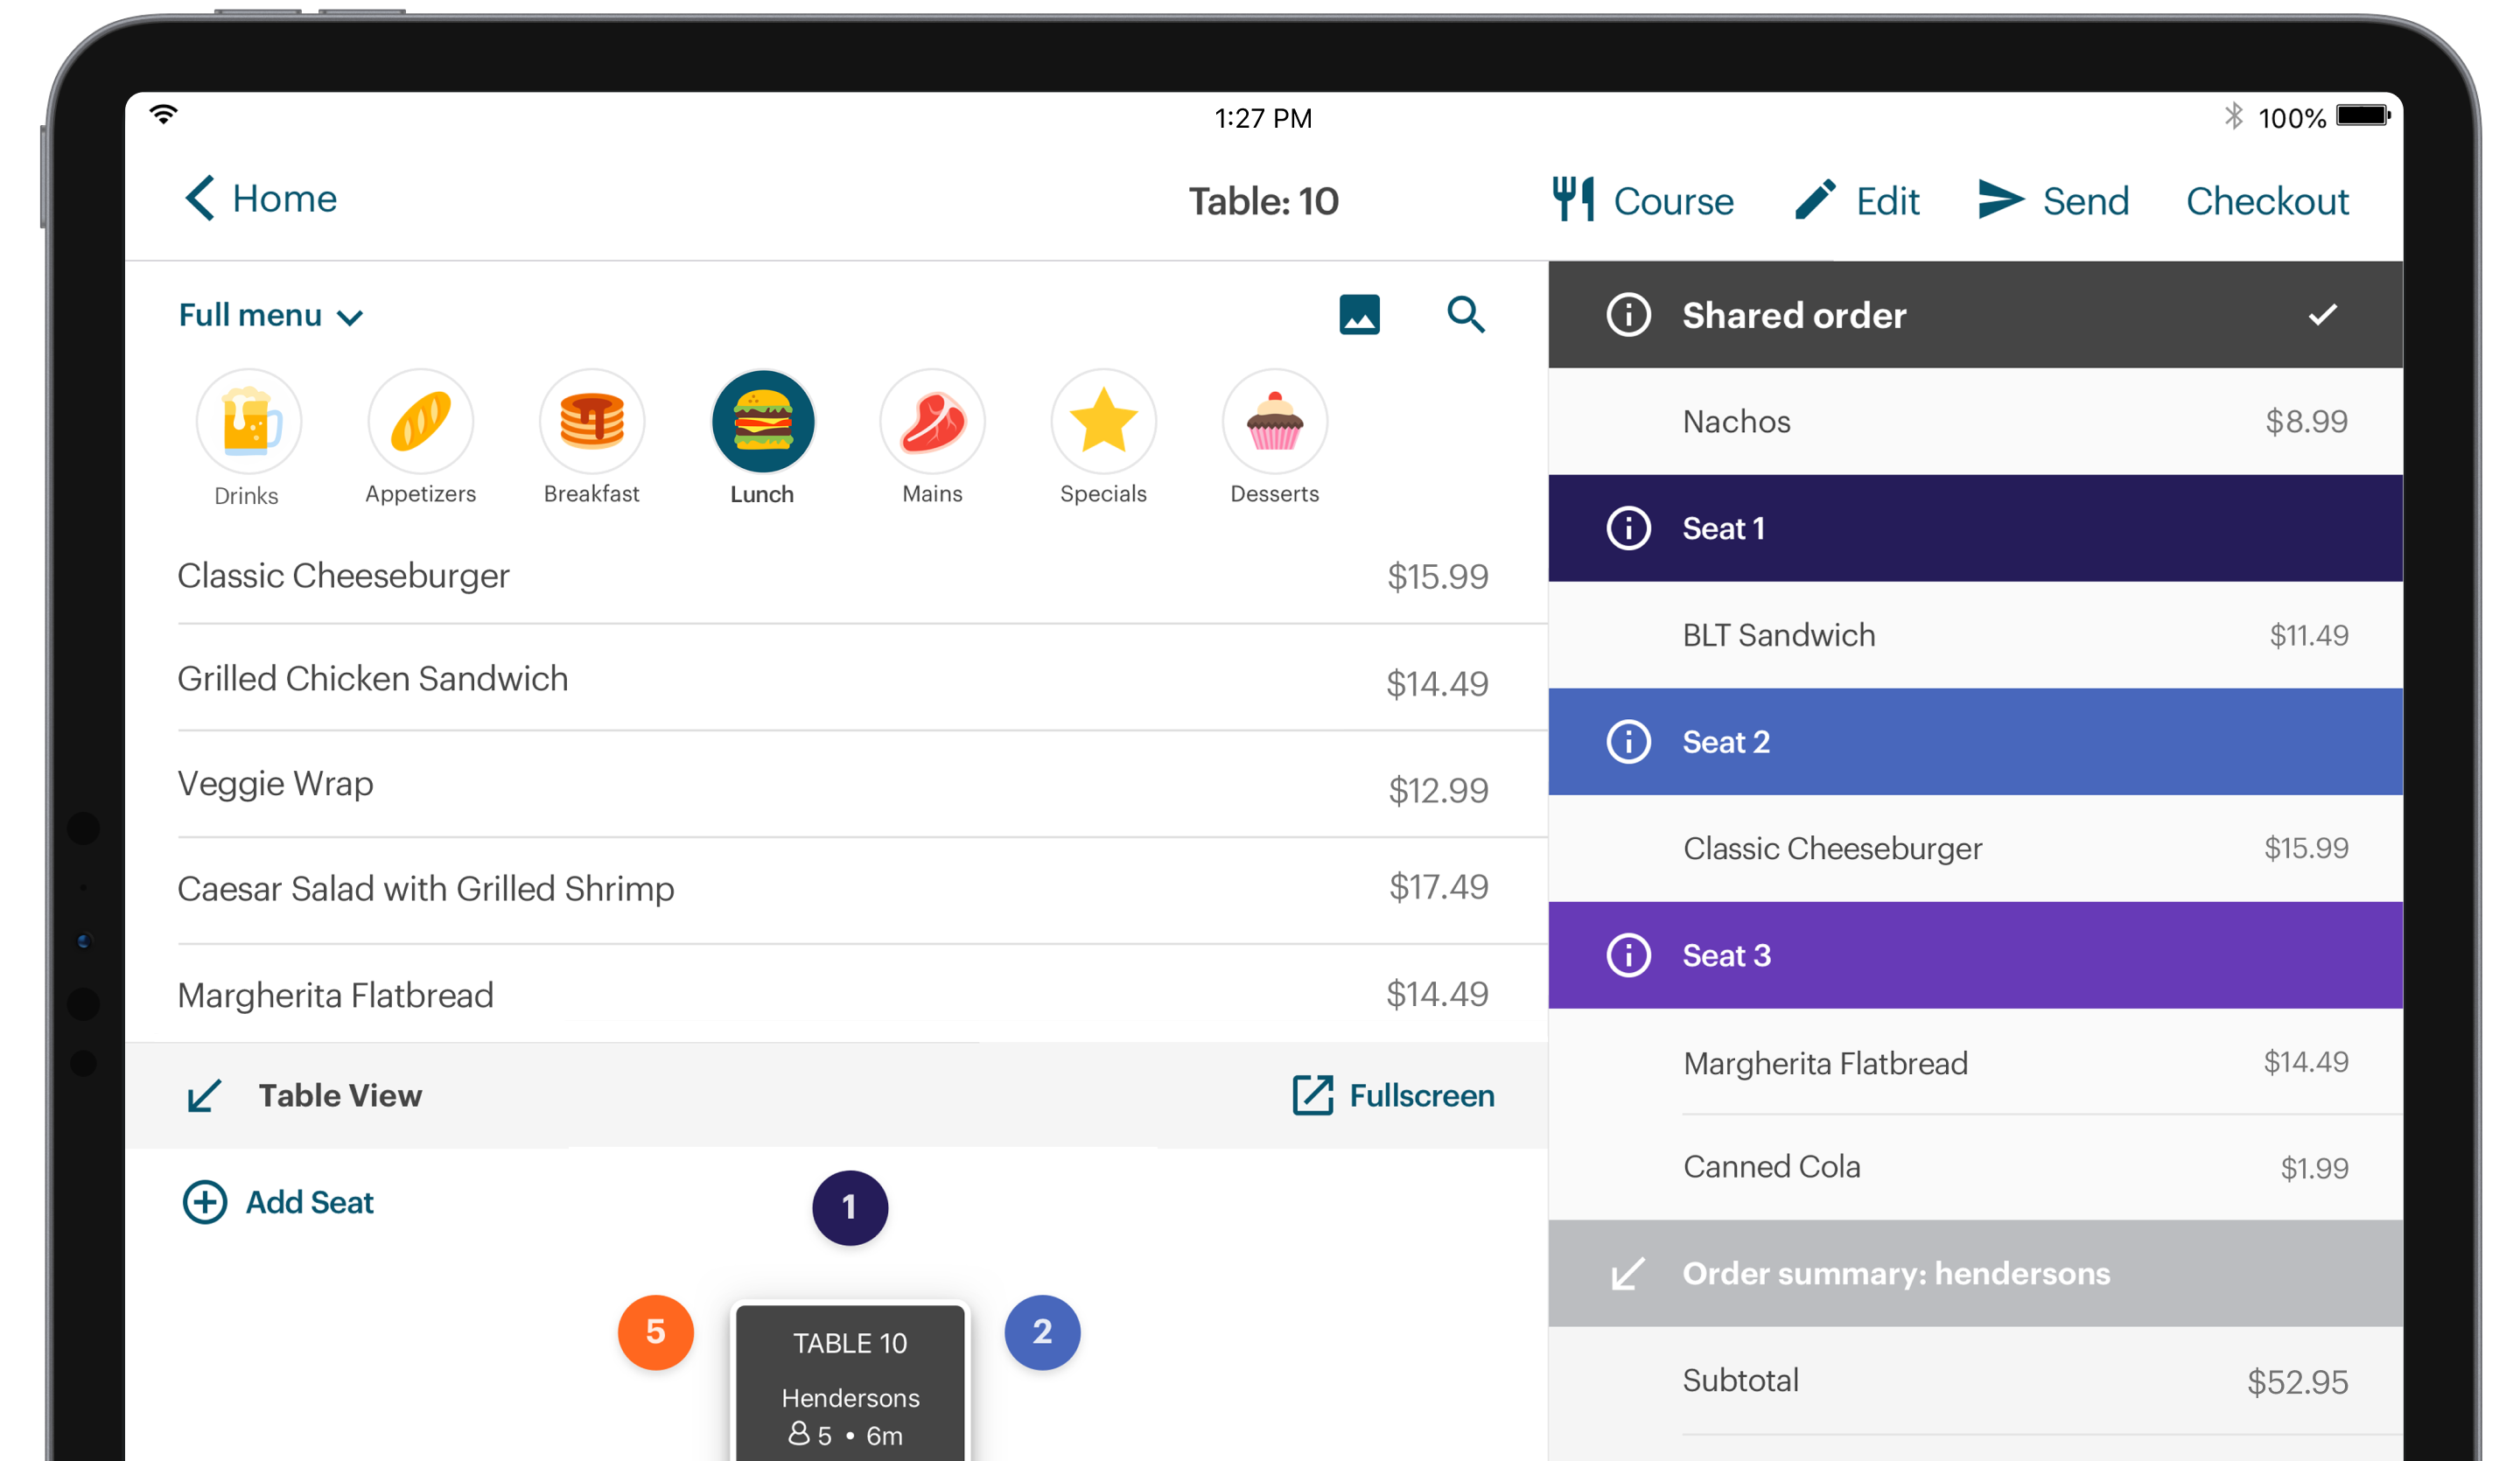Open Shared order info icon
Screen dimensions: 2520x1461
point(1628,315)
